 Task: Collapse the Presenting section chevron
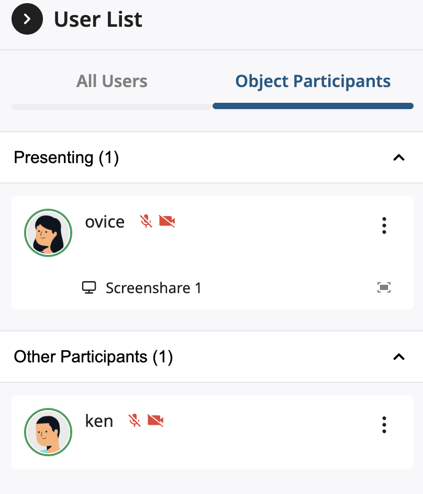[x=399, y=157]
